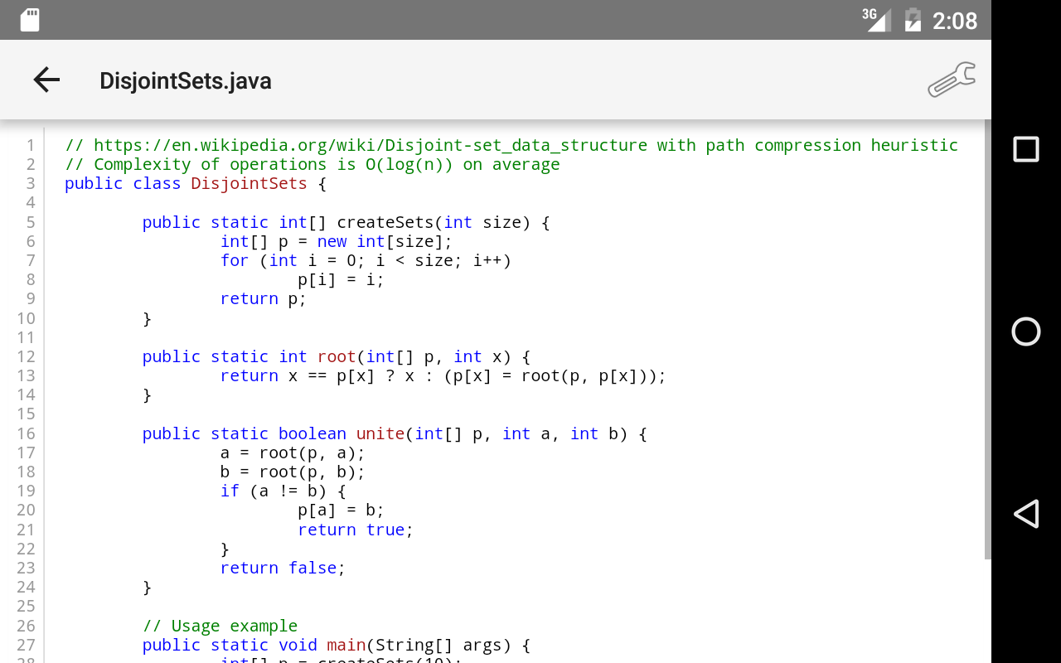This screenshot has height=663, width=1061.
Task: Click 'main' method name on line 27
Action: click(x=346, y=645)
